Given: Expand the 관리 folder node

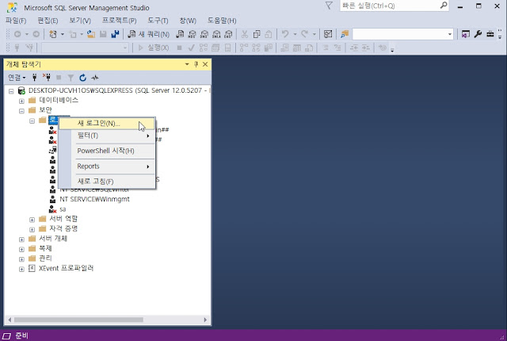Looking at the screenshot, I should pyautogui.click(x=21, y=259).
